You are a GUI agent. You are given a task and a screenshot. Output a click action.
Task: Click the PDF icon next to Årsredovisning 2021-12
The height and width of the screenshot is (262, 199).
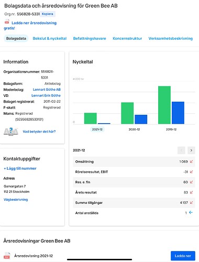pos(7,256)
